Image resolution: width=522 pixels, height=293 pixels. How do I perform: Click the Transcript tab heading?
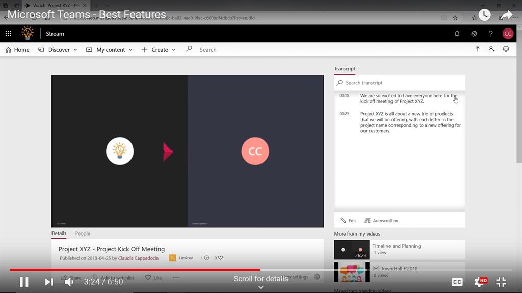tap(345, 69)
